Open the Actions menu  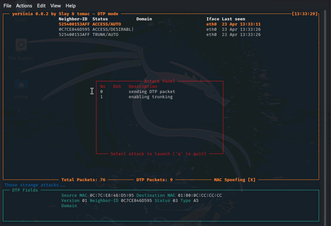24,6
